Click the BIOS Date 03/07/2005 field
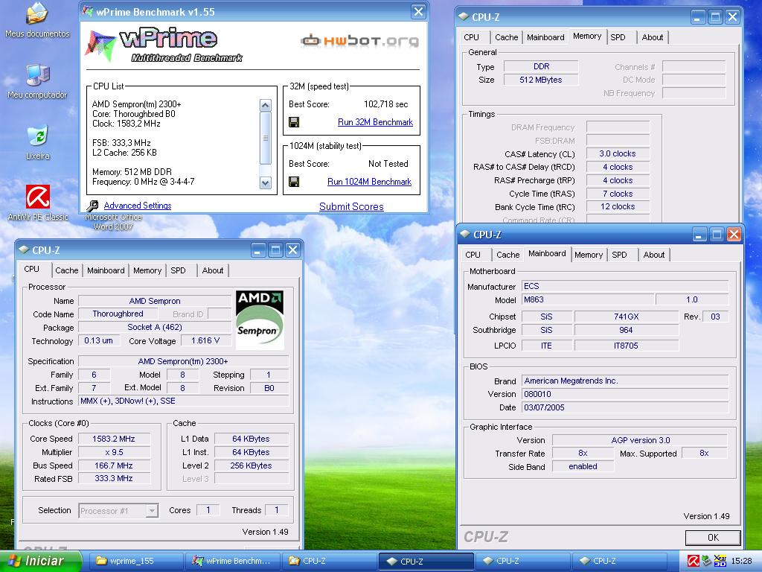The width and height of the screenshot is (762, 572). [x=625, y=407]
